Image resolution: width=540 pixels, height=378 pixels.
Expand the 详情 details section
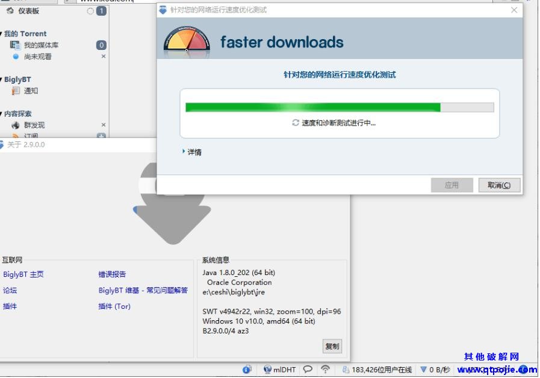[x=192, y=152]
